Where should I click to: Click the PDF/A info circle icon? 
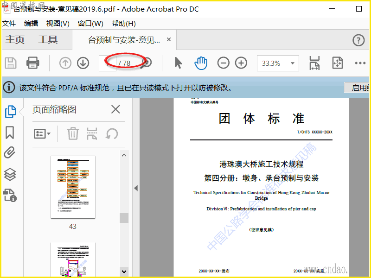click(x=9, y=88)
